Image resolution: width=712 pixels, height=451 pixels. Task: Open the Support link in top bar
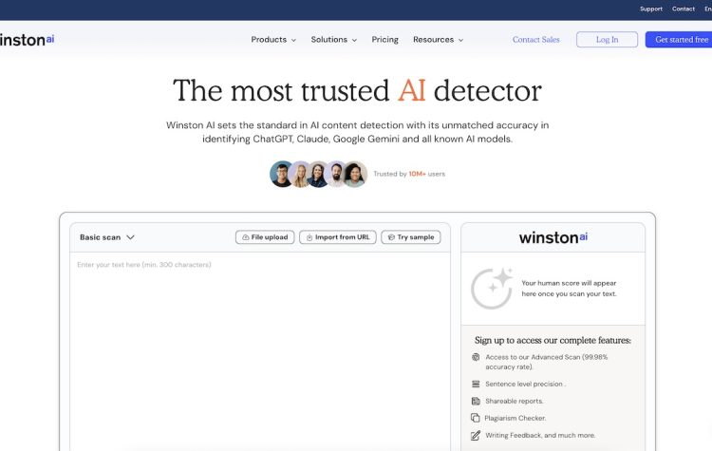click(x=651, y=9)
